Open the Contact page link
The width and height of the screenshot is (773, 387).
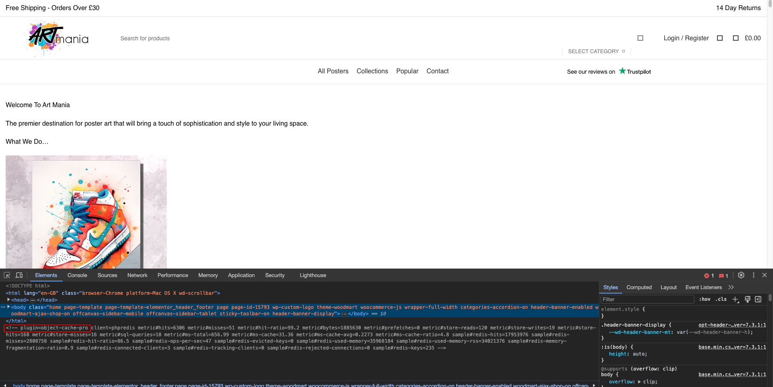437,71
